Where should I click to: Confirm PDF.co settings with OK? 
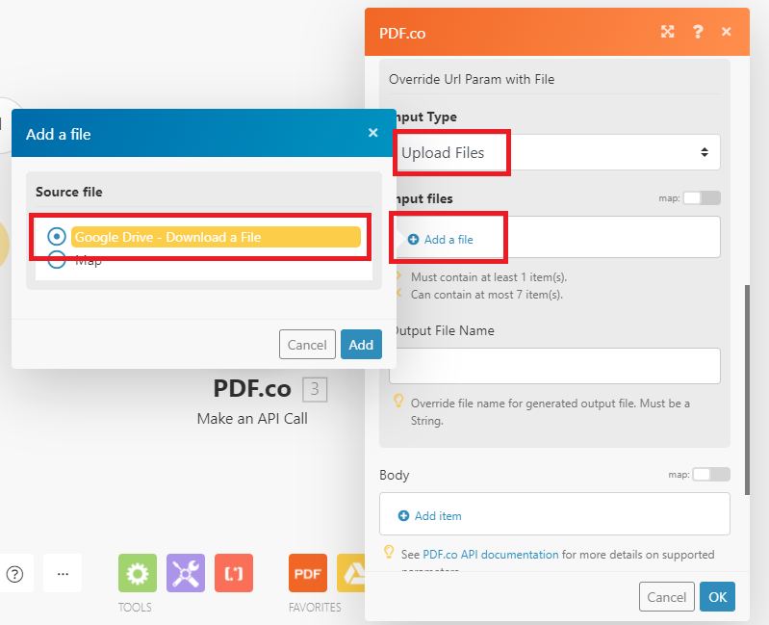tap(717, 596)
